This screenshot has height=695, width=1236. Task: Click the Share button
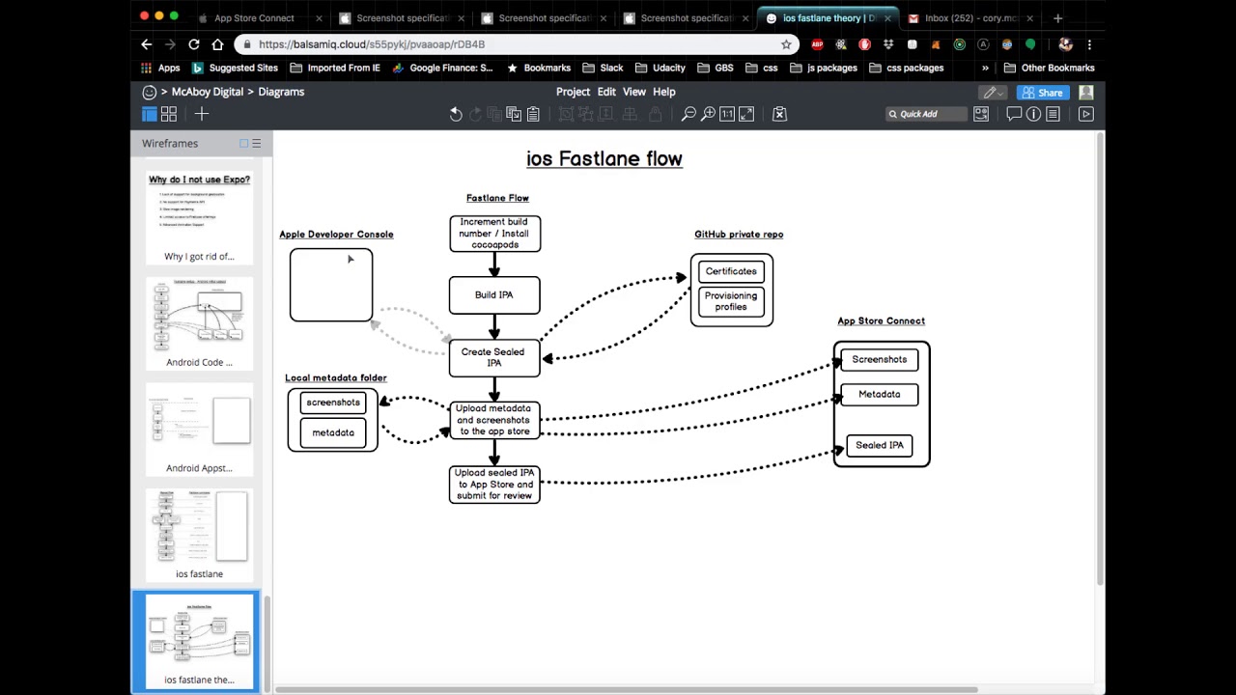point(1043,93)
